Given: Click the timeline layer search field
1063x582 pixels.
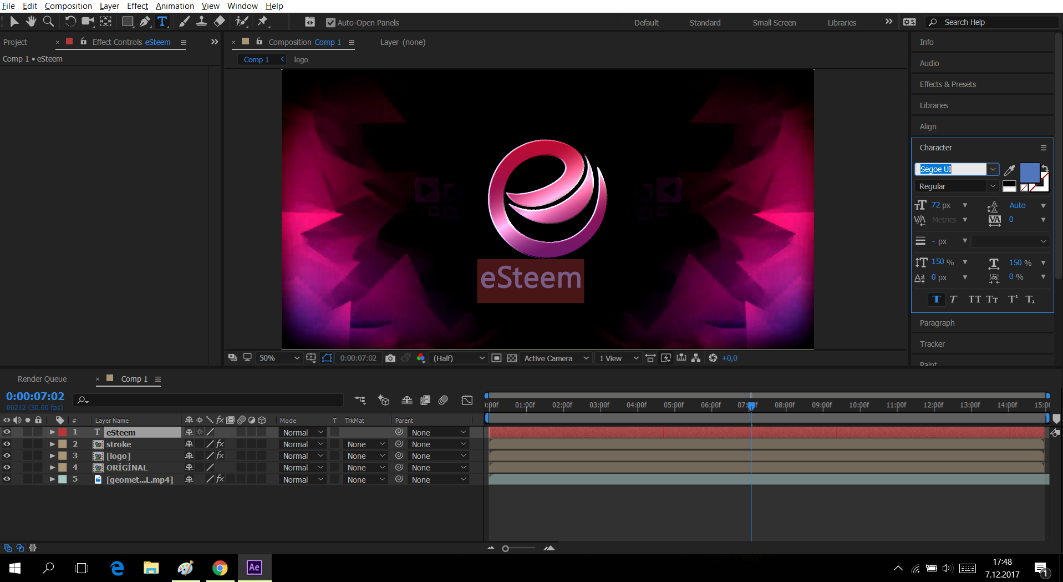Looking at the screenshot, I should coord(208,400).
